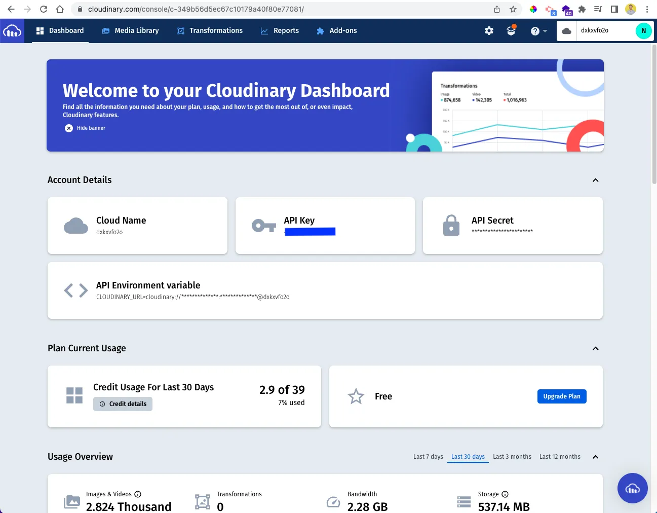Select Last 12 months range
Viewport: 657px width, 513px height.
tap(560, 457)
